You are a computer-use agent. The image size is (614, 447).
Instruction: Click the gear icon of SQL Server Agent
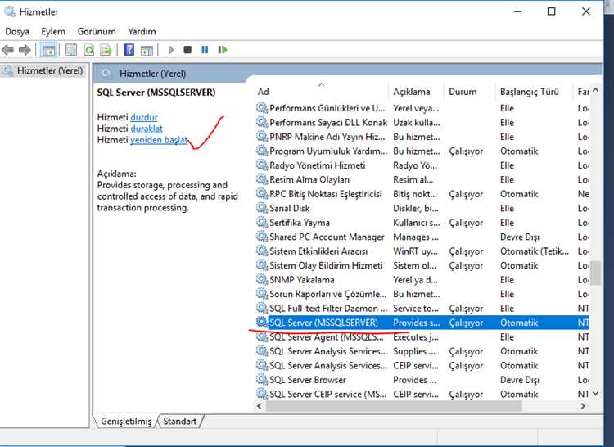tap(262, 336)
